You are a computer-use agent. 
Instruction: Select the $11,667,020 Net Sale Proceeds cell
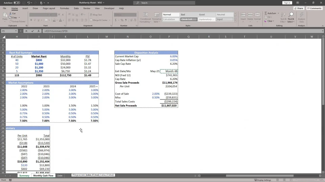pos(169,105)
